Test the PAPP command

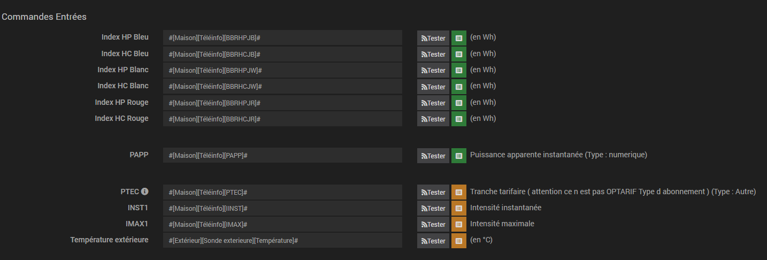[433, 156]
